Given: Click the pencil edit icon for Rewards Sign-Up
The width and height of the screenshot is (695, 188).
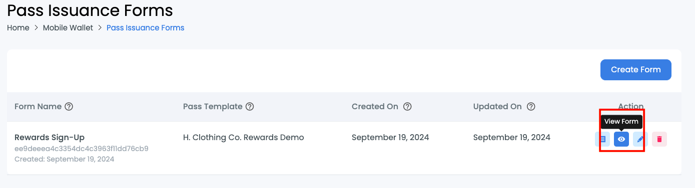Looking at the screenshot, I should (x=640, y=139).
